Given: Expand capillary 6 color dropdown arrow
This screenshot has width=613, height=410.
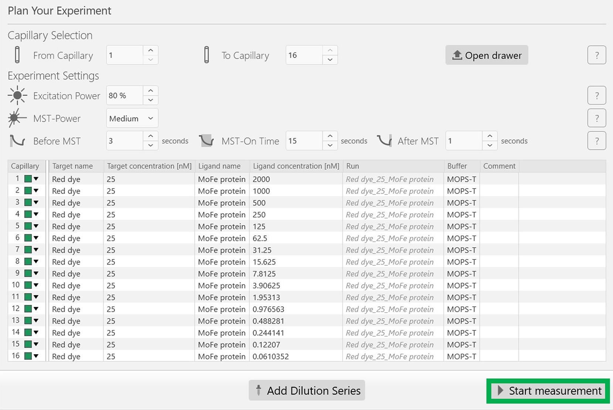Looking at the screenshot, I should (x=36, y=238).
